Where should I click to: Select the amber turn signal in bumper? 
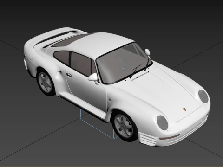point(170,137)
